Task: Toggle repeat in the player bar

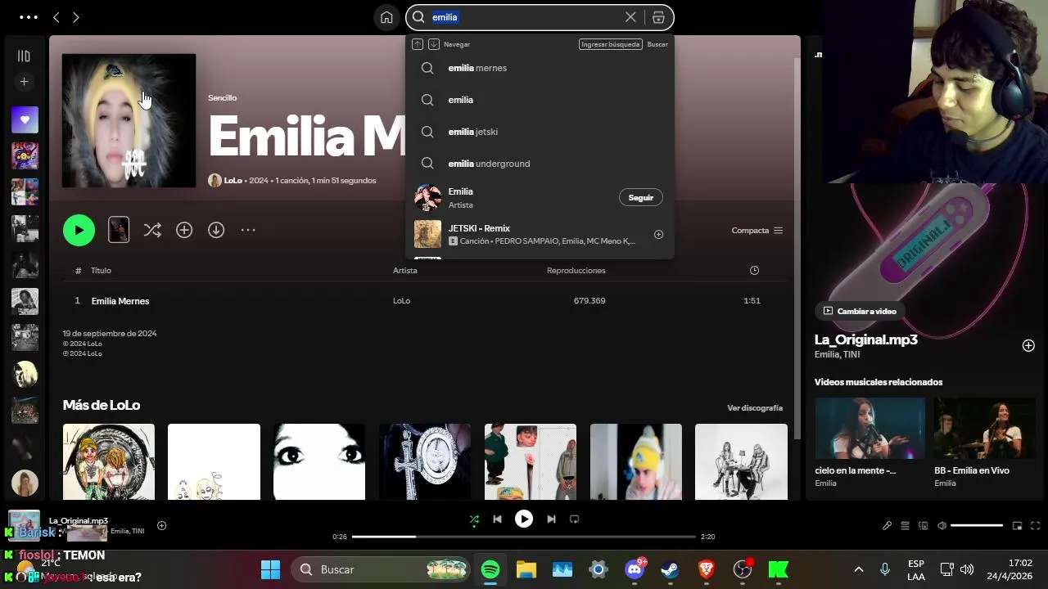Action: pyautogui.click(x=574, y=519)
